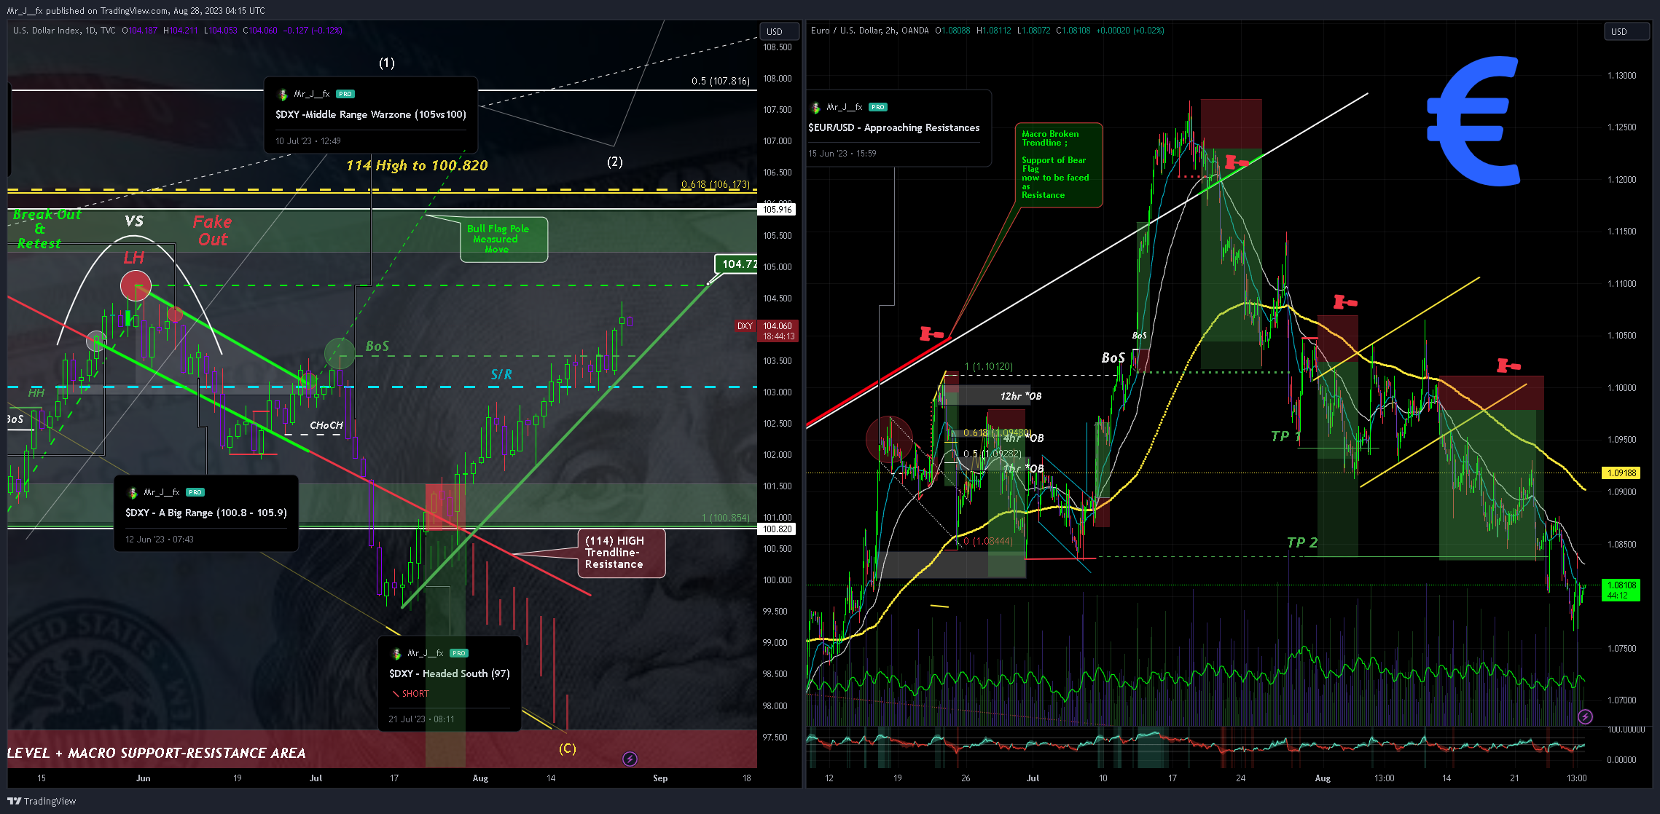The image size is (1660, 814).
Task: Click '21 Jul '23 · 08:11' timestamp
Action: (421, 719)
